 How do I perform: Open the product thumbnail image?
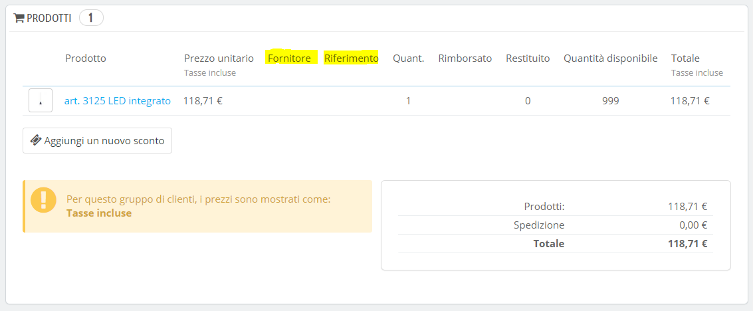(41, 101)
